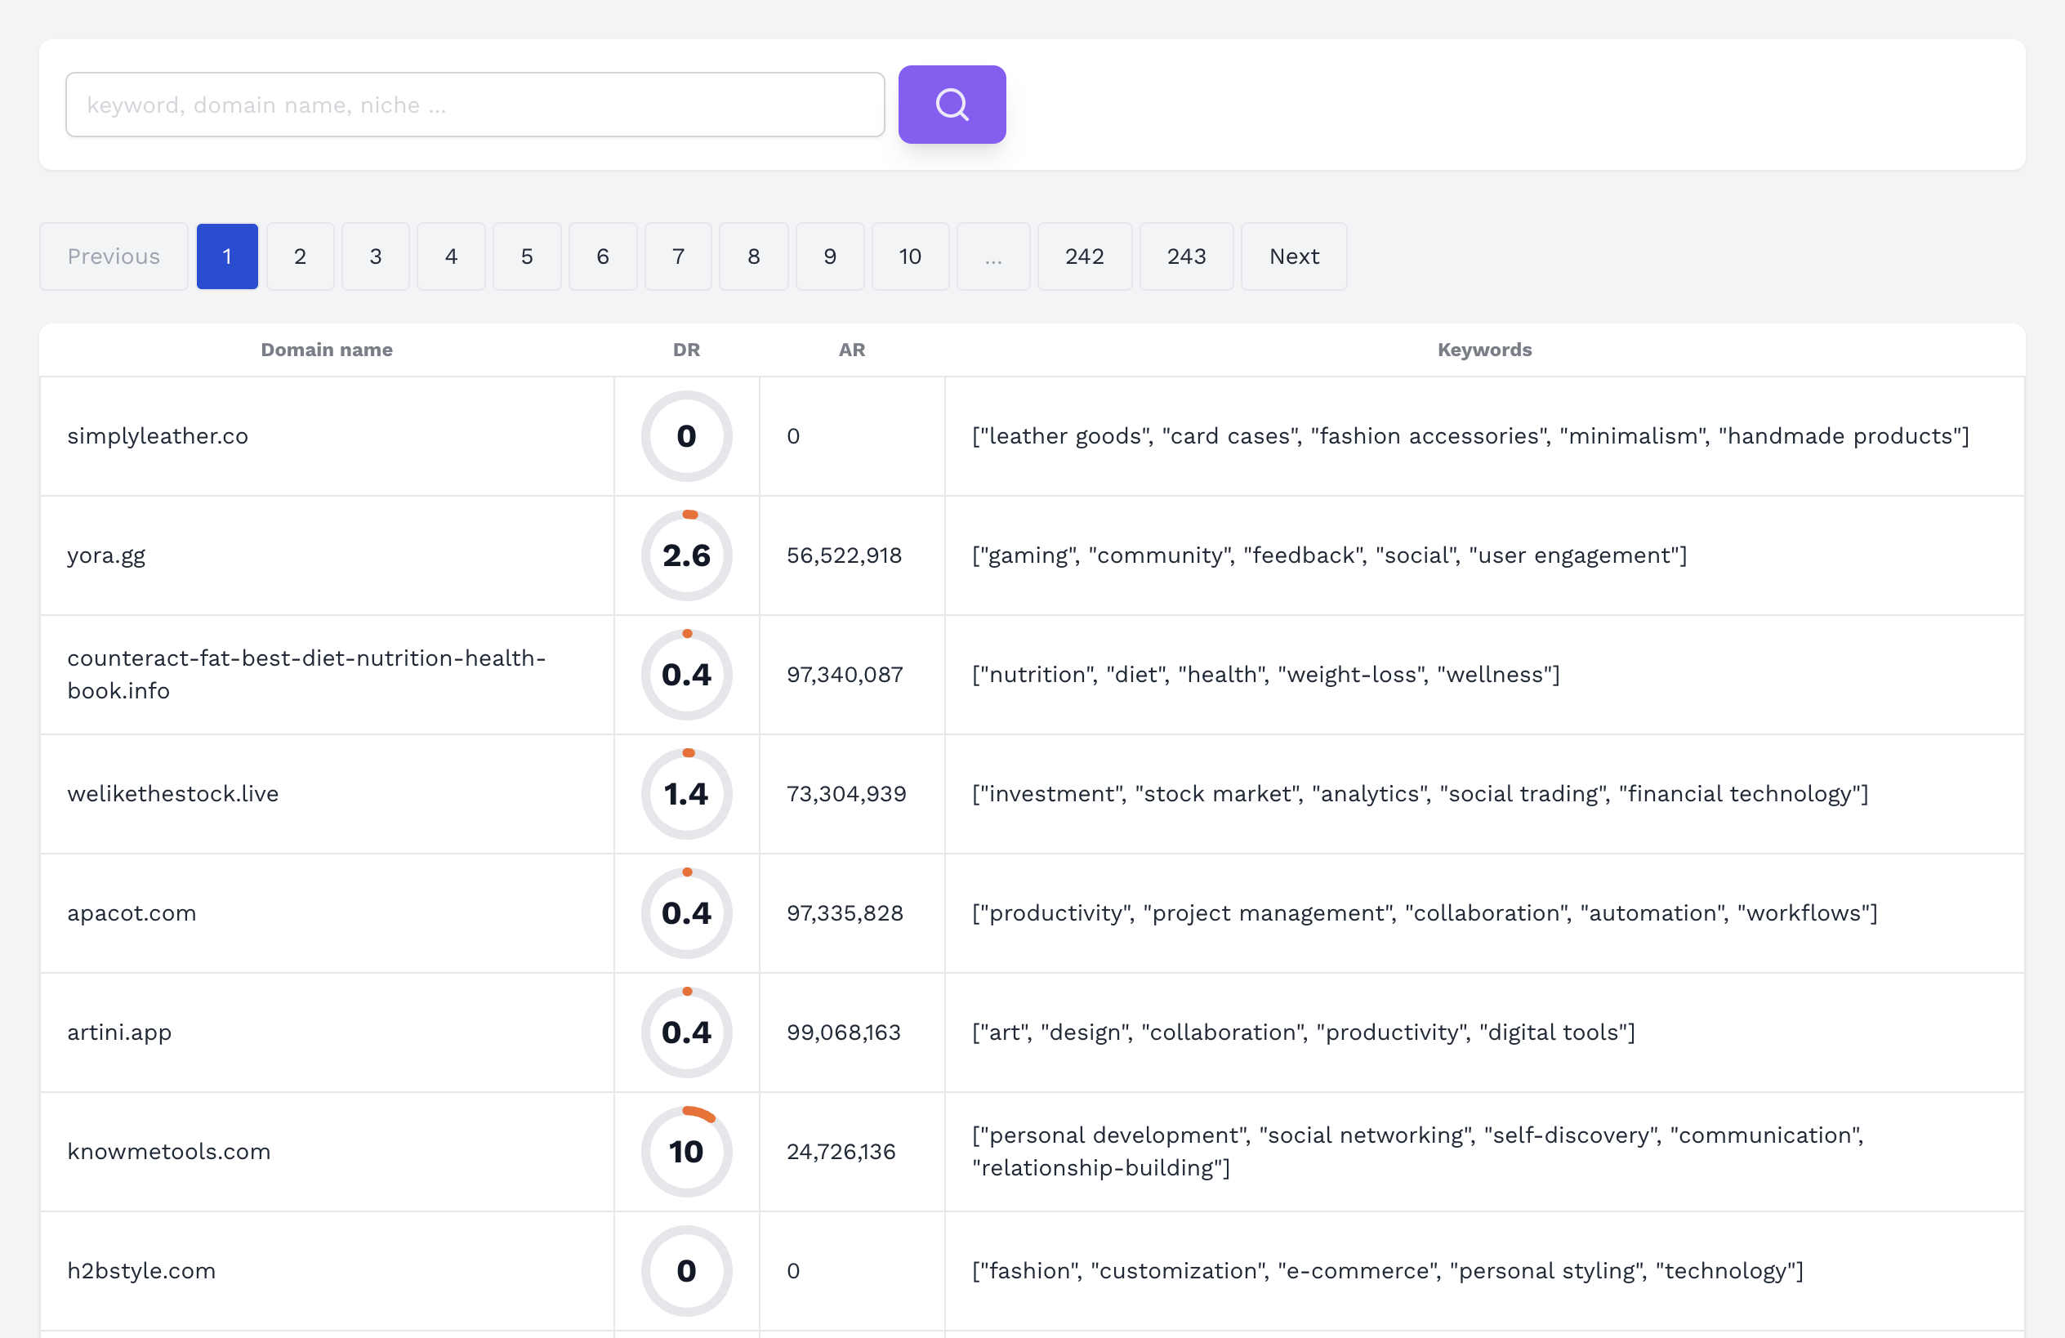Click the AR column header
This screenshot has width=2065, height=1338.
click(852, 350)
